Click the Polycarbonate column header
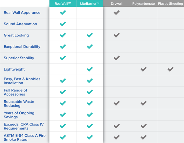184x143 pixels. coord(144,4)
